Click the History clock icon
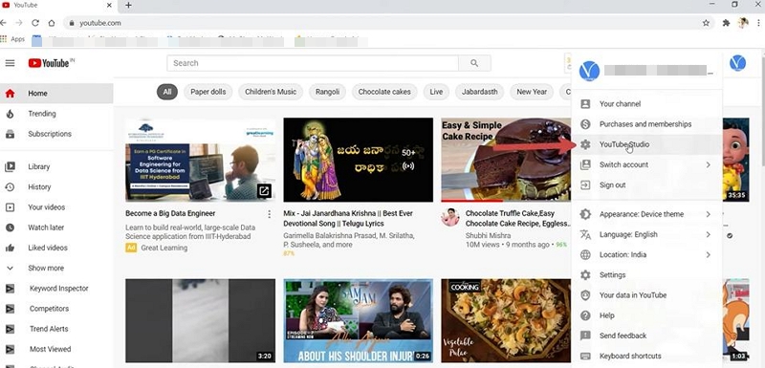 10,187
